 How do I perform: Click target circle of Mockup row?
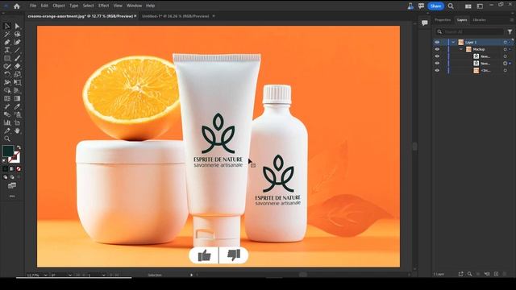click(x=506, y=49)
